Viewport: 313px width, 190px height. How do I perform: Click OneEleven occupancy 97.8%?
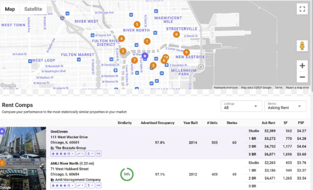tap(160, 143)
